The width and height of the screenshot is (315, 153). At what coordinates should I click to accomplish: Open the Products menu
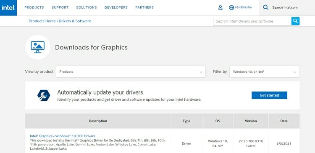[x=34, y=8]
